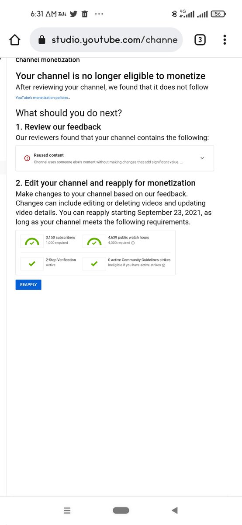This screenshot has width=242, height=525.
Task: Tap info icon next to active strikes text
Action: pyautogui.click(x=163, y=265)
